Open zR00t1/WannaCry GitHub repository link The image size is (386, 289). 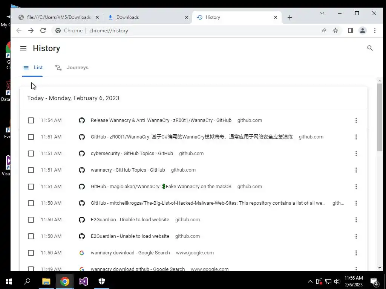click(192, 137)
